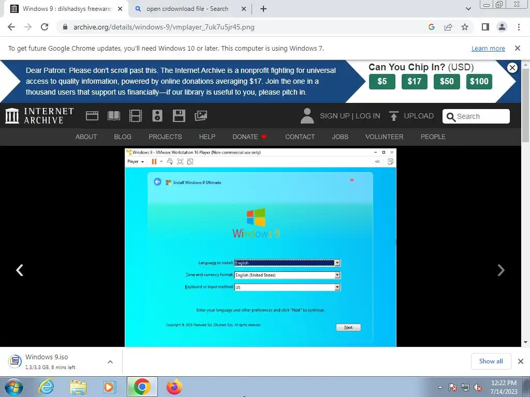Close the donation banner
This screenshot has width=530, height=397.
tap(512, 68)
